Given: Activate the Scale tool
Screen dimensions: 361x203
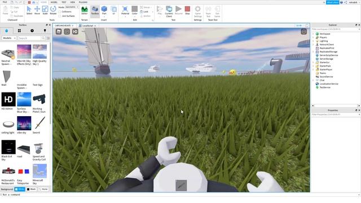Looking at the screenshot, I should tap(45, 10).
